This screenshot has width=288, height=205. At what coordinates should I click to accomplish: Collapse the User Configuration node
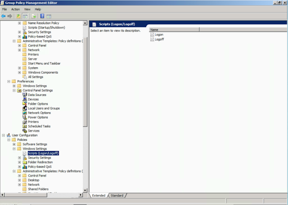[x=4, y=135]
